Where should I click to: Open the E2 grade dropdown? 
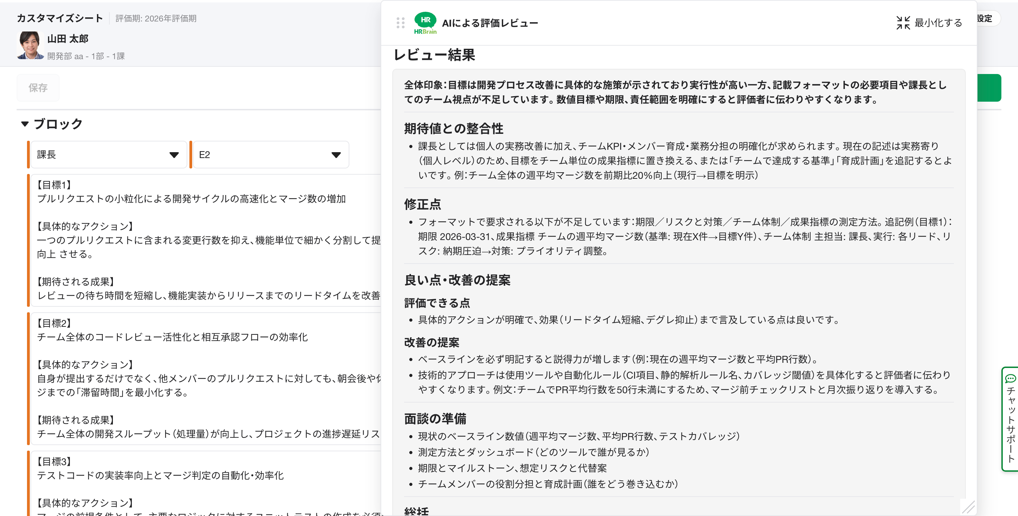270,155
